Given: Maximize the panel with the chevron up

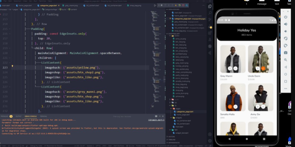Looking at the screenshot, I should pyautogui.click(x=160, y=116).
